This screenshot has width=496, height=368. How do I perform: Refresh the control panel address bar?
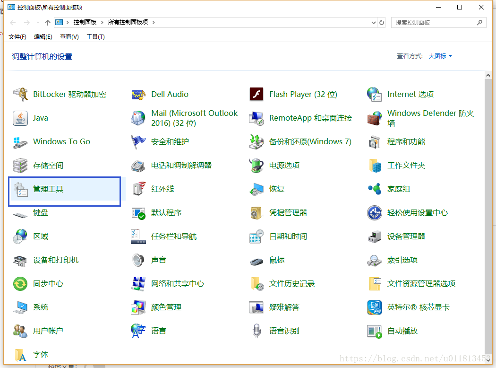(382, 23)
